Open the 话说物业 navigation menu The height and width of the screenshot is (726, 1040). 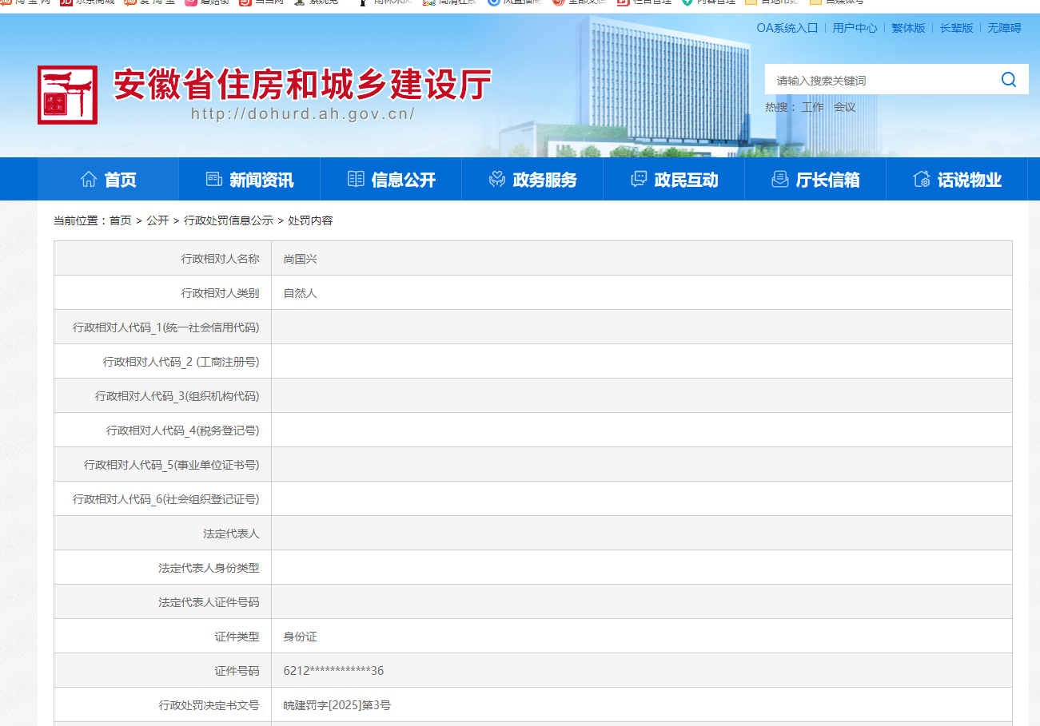pyautogui.click(x=957, y=180)
